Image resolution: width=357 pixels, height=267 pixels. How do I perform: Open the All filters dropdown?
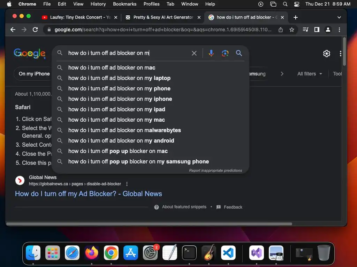[x=310, y=74]
